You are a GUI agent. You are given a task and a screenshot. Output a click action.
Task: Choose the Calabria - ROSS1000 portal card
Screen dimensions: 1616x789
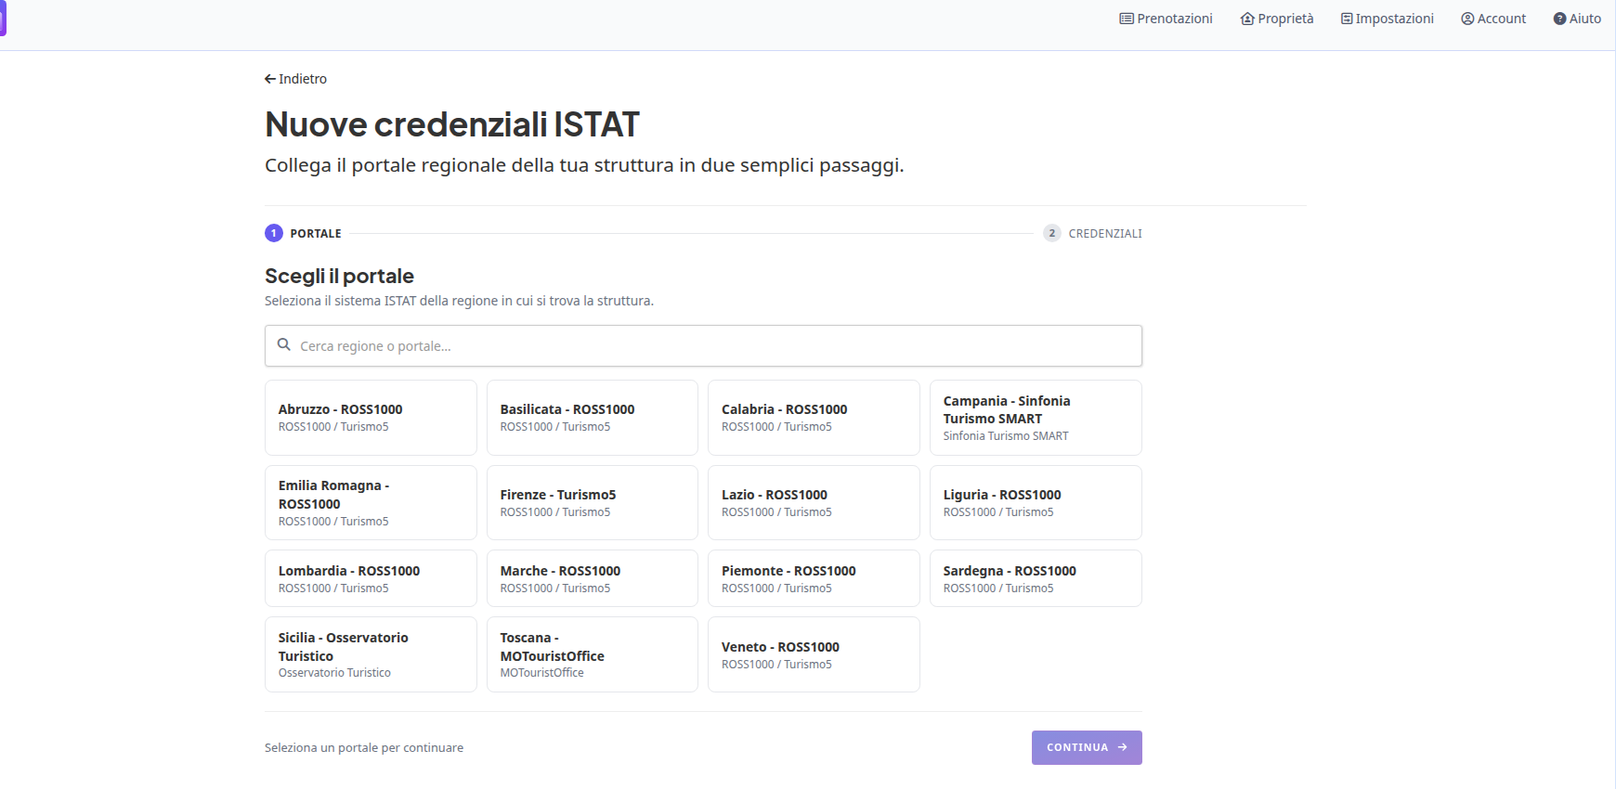point(814,418)
